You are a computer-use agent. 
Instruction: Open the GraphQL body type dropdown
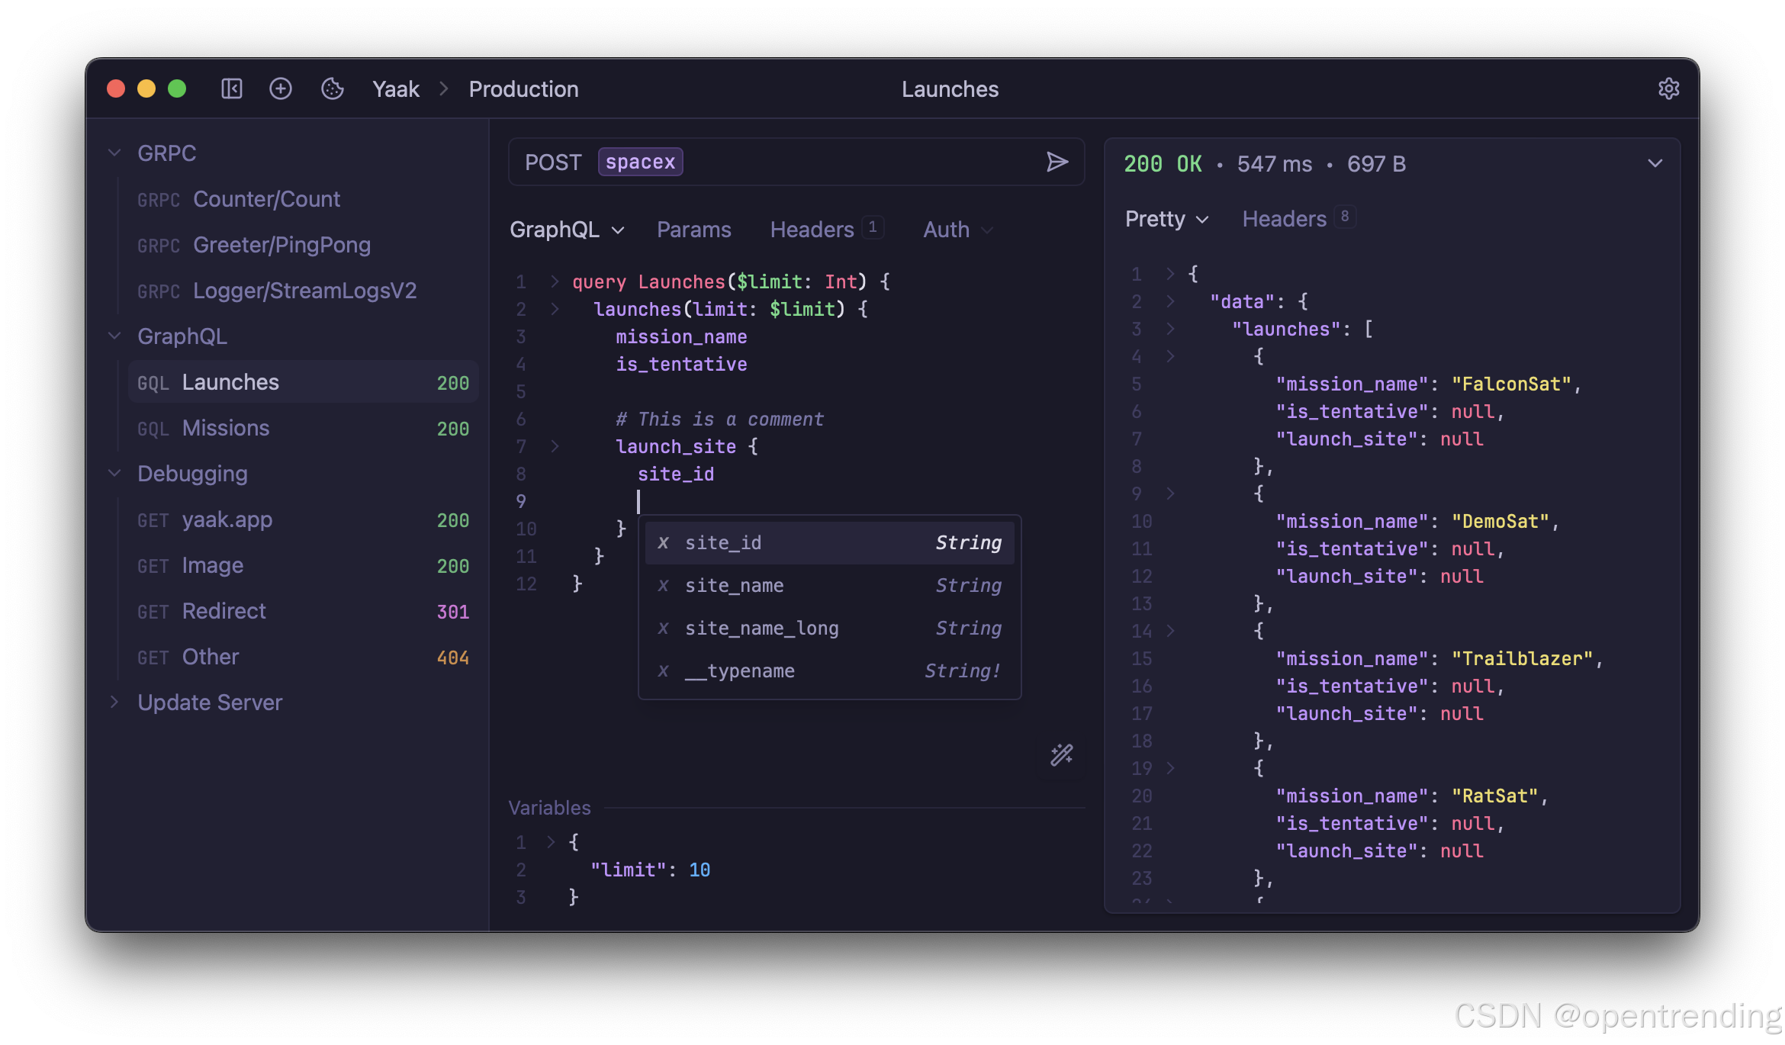567,230
